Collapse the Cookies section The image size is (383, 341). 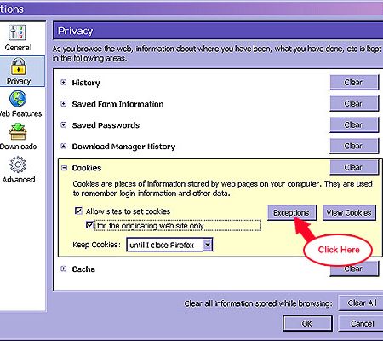coord(65,168)
